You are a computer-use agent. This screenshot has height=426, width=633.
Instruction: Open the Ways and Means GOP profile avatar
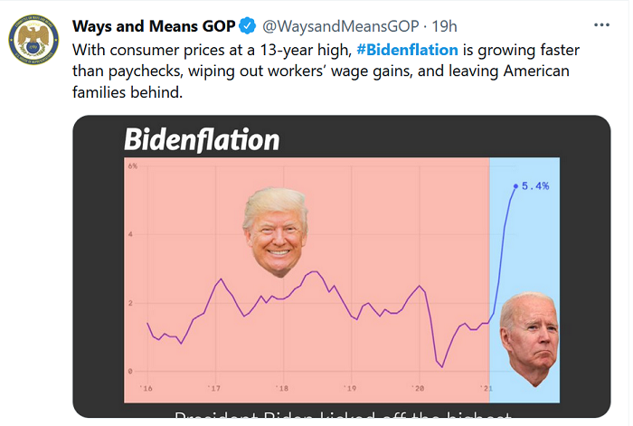tap(34, 40)
